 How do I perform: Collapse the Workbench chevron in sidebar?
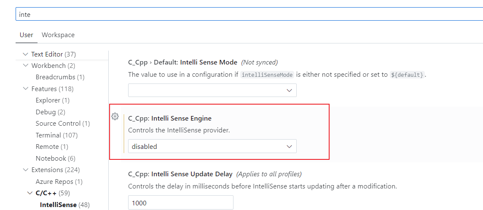[25, 66]
